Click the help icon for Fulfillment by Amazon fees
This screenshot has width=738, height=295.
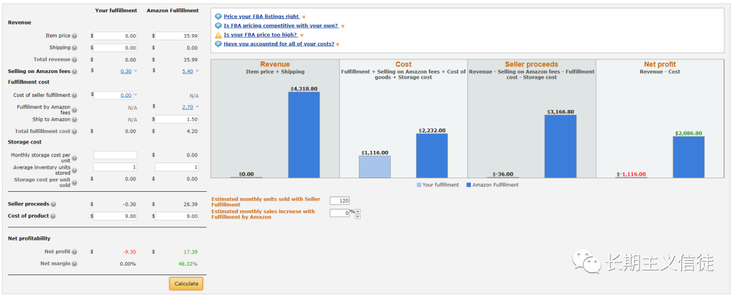point(74,110)
